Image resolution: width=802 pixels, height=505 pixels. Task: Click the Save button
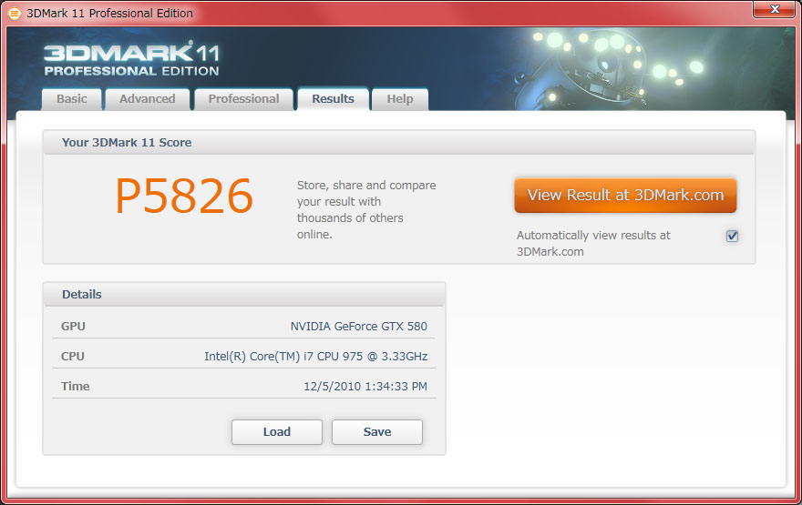(376, 432)
